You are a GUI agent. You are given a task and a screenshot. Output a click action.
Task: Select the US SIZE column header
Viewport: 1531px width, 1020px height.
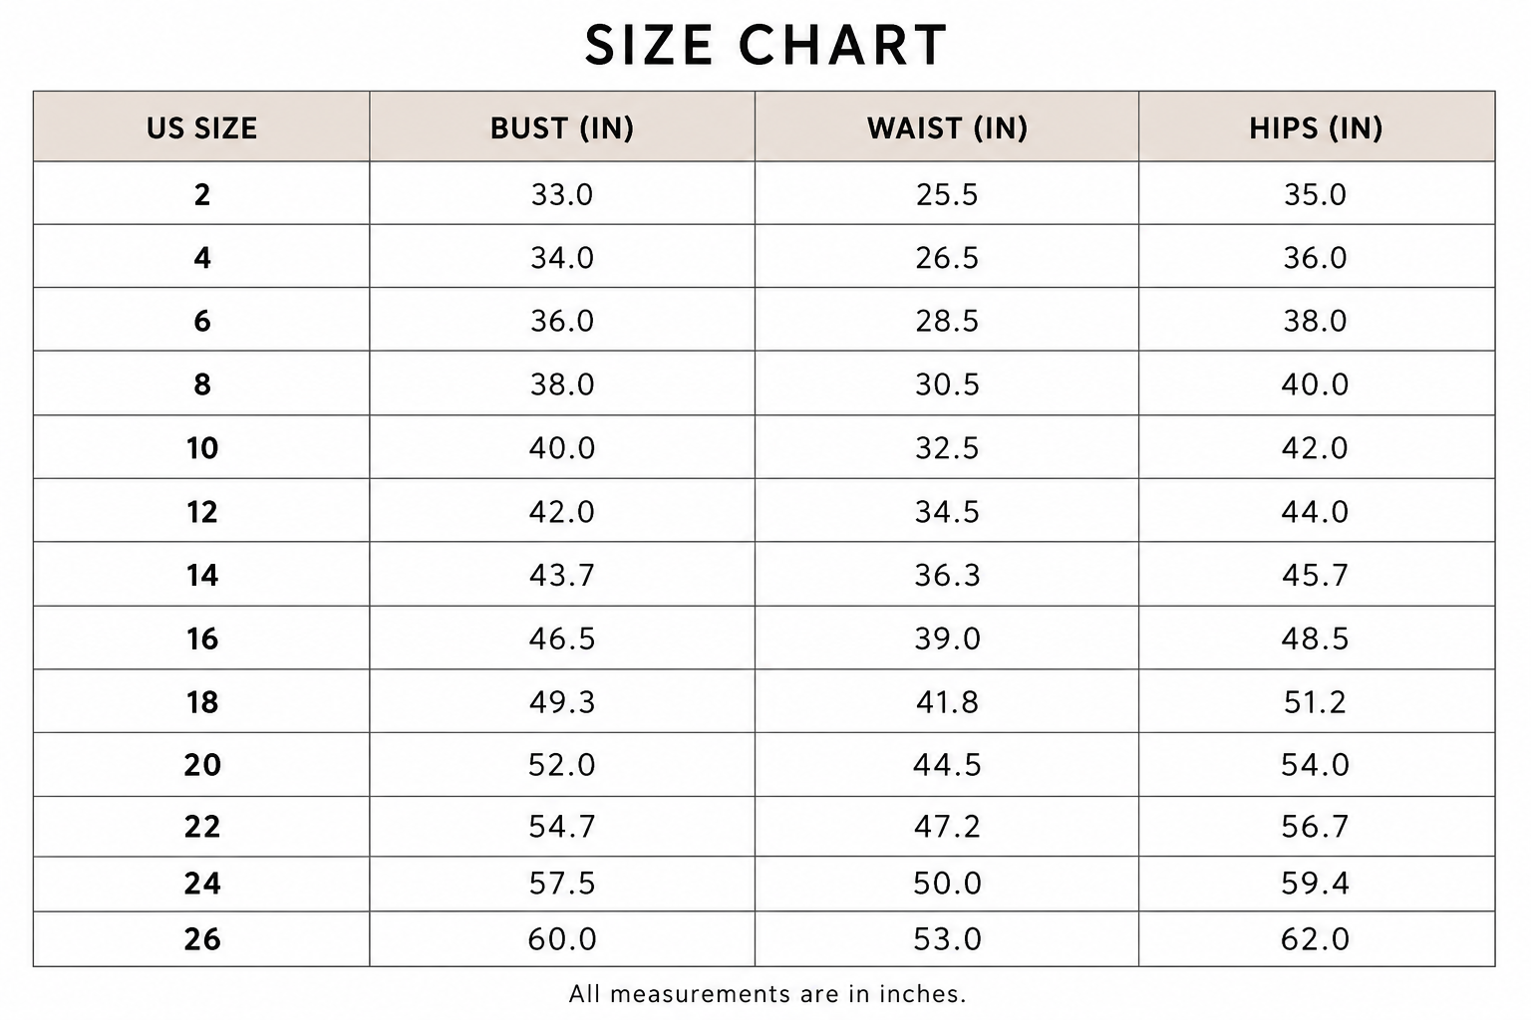coord(201,127)
